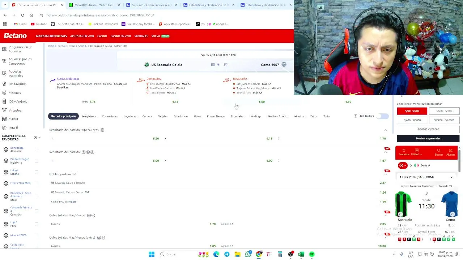
Task: Open Telegram from the taskbar
Action: (x=227, y=254)
